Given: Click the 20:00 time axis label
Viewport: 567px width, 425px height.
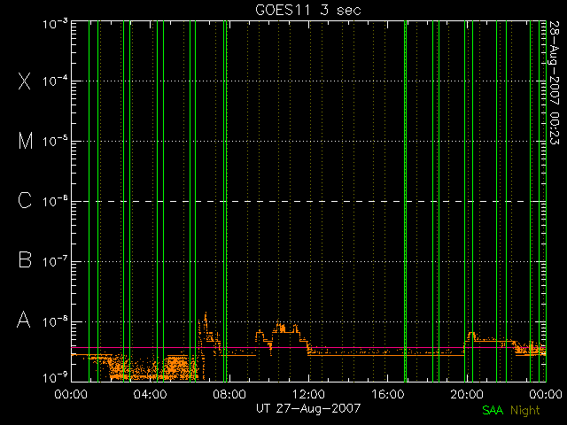Looking at the screenshot, I should [467, 393].
